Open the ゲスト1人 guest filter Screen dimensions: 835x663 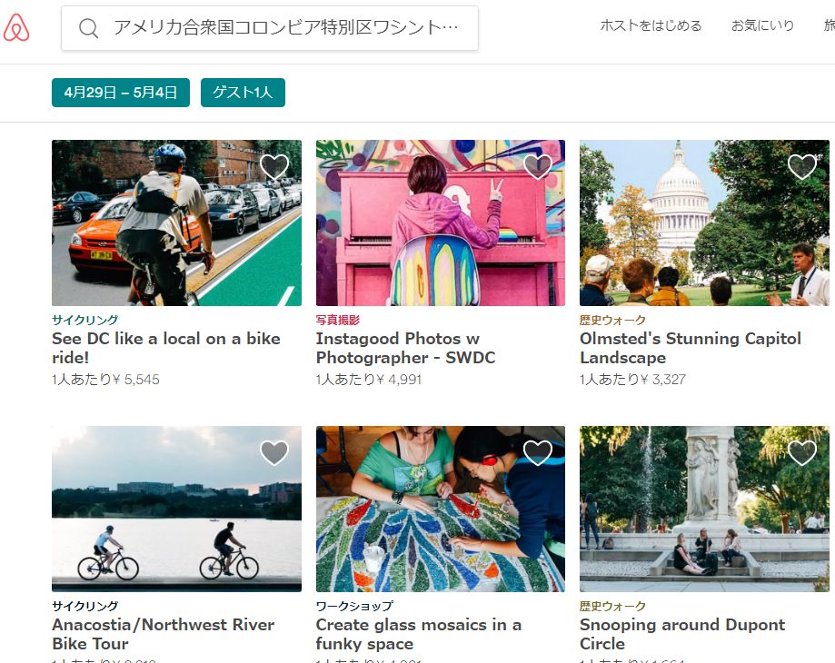point(243,93)
